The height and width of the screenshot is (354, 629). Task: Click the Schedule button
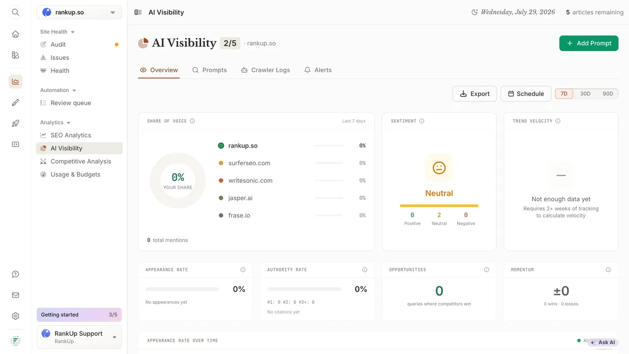[x=526, y=94]
